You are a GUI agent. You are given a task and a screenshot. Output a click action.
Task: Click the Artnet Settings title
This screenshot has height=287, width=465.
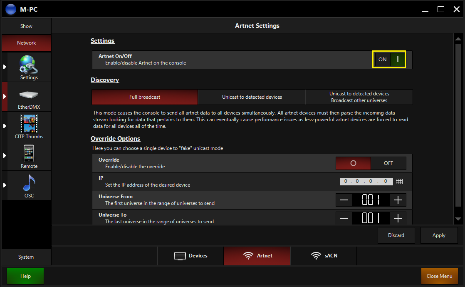point(257,26)
